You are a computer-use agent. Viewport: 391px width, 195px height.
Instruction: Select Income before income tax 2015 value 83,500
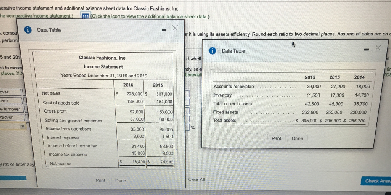(166, 147)
